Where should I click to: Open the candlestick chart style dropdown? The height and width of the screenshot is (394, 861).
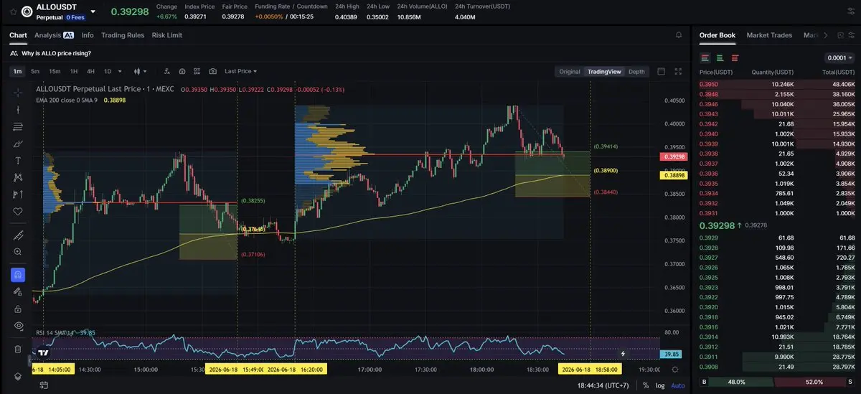pyautogui.click(x=140, y=71)
